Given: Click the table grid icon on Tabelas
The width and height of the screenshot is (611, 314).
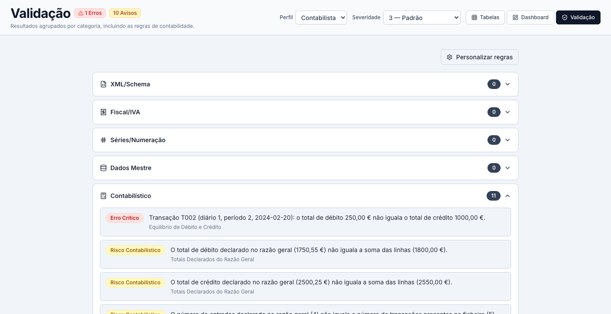Looking at the screenshot, I should pos(474,17).
